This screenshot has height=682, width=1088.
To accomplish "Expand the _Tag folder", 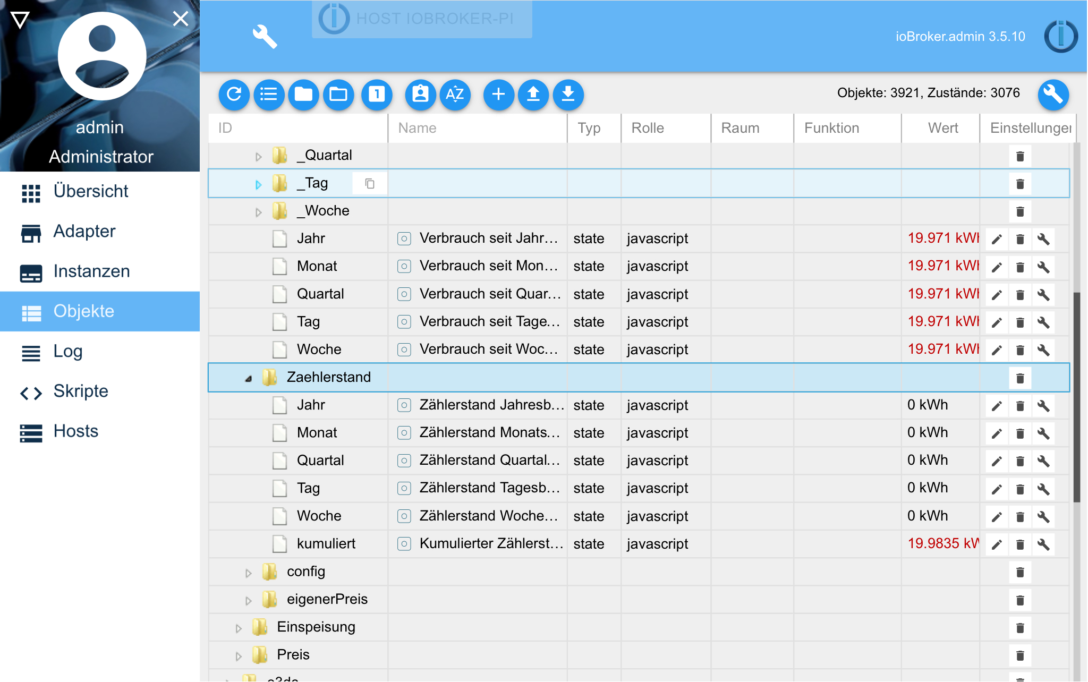I will [x=258, y=184].
